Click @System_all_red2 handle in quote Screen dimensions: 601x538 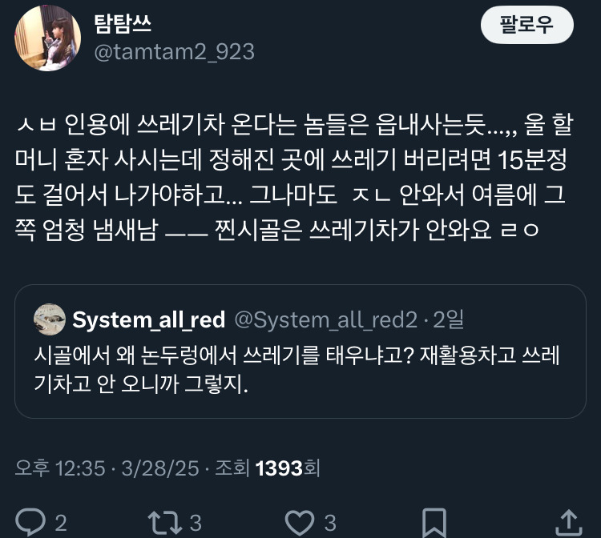pos(326,319)
